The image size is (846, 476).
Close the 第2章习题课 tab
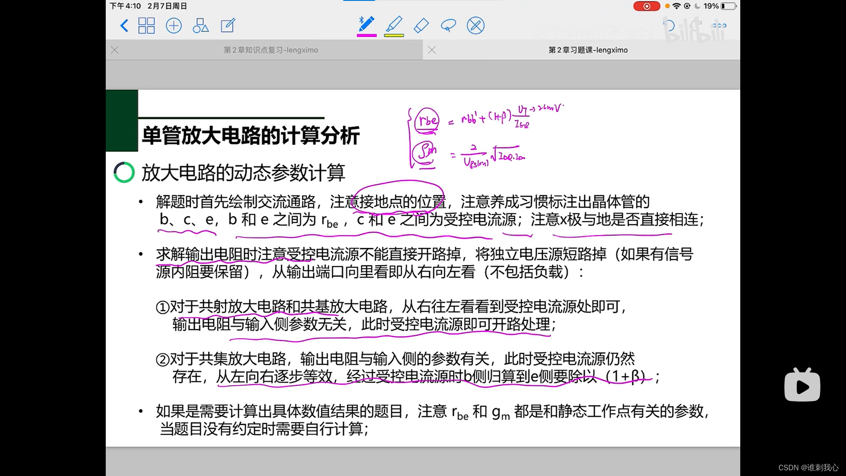pos(432,50)
